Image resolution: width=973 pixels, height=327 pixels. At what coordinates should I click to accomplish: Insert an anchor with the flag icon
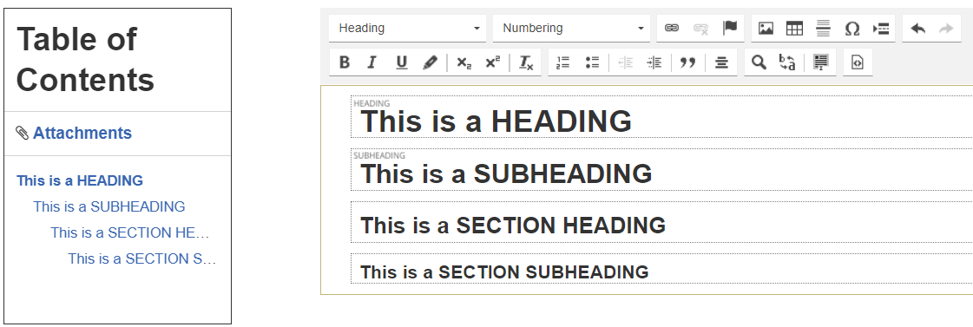tap(730, 28)
